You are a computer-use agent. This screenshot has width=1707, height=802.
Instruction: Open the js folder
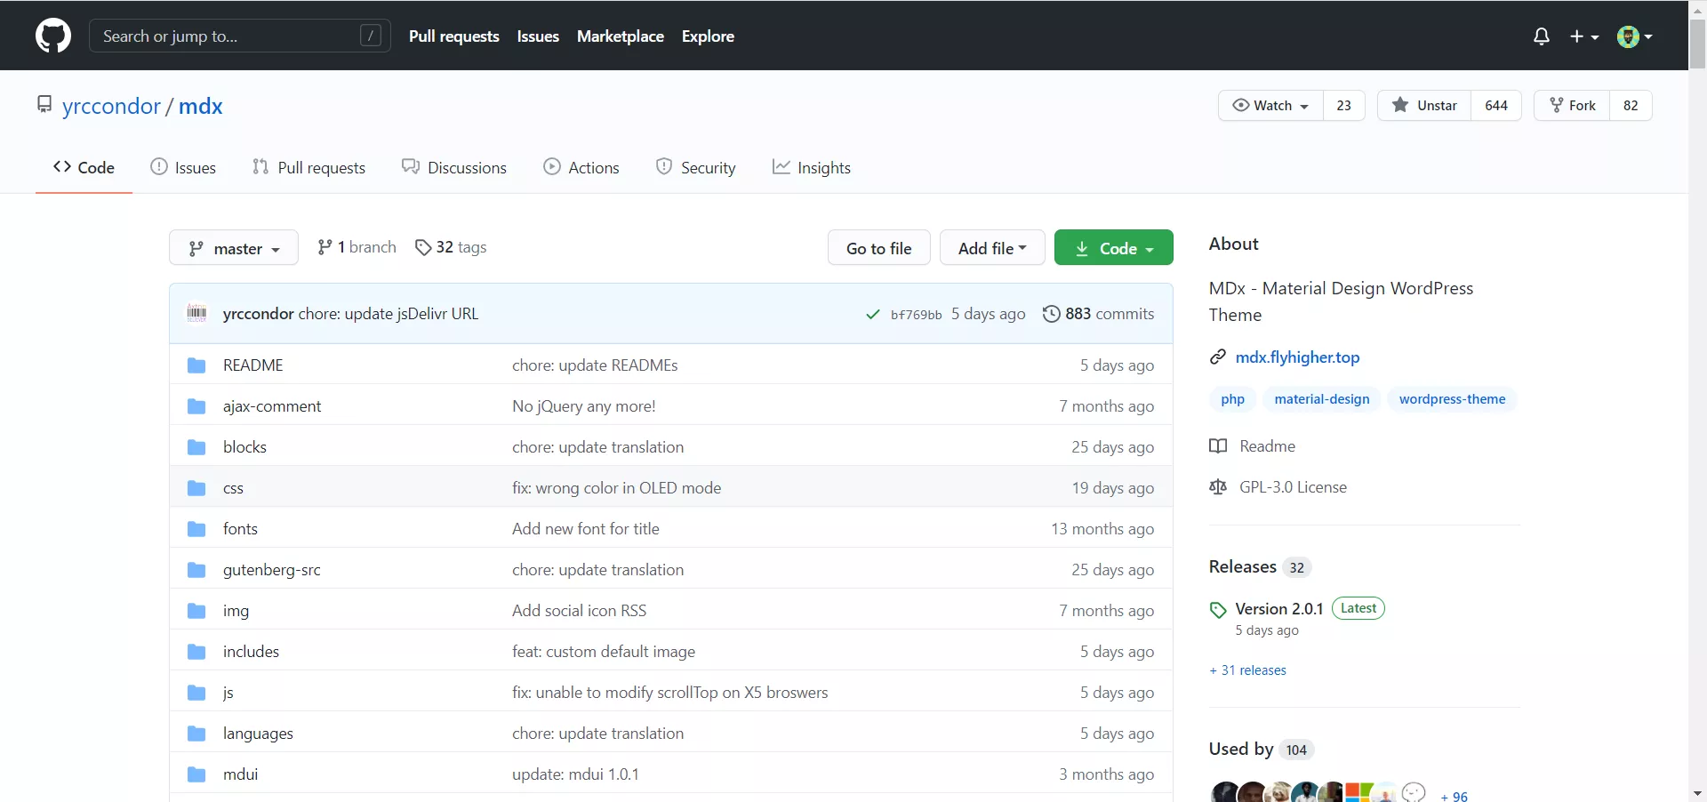coord(228,693)
